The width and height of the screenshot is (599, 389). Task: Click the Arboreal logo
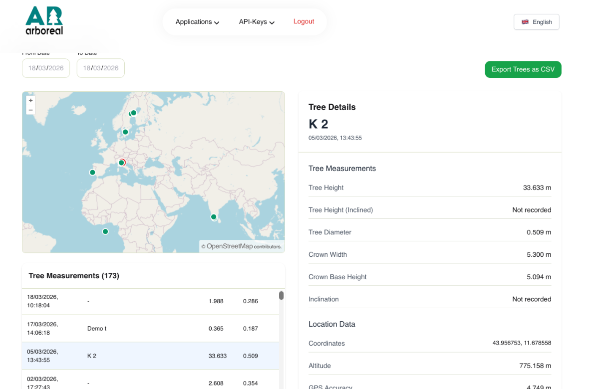pyautogui.click(x=44, y=20)
